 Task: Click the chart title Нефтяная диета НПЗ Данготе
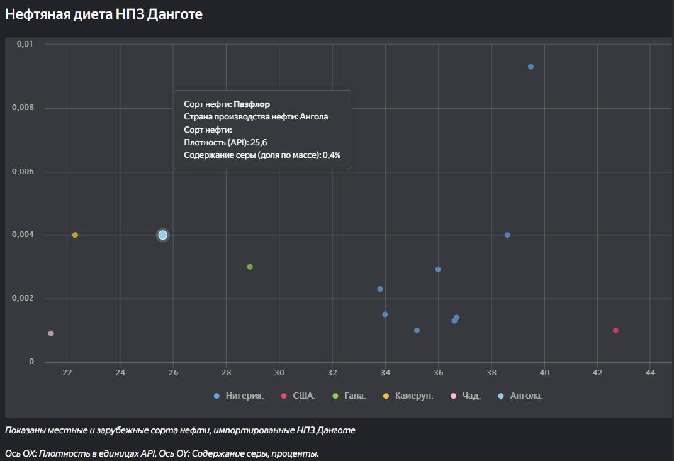[104, 14]
